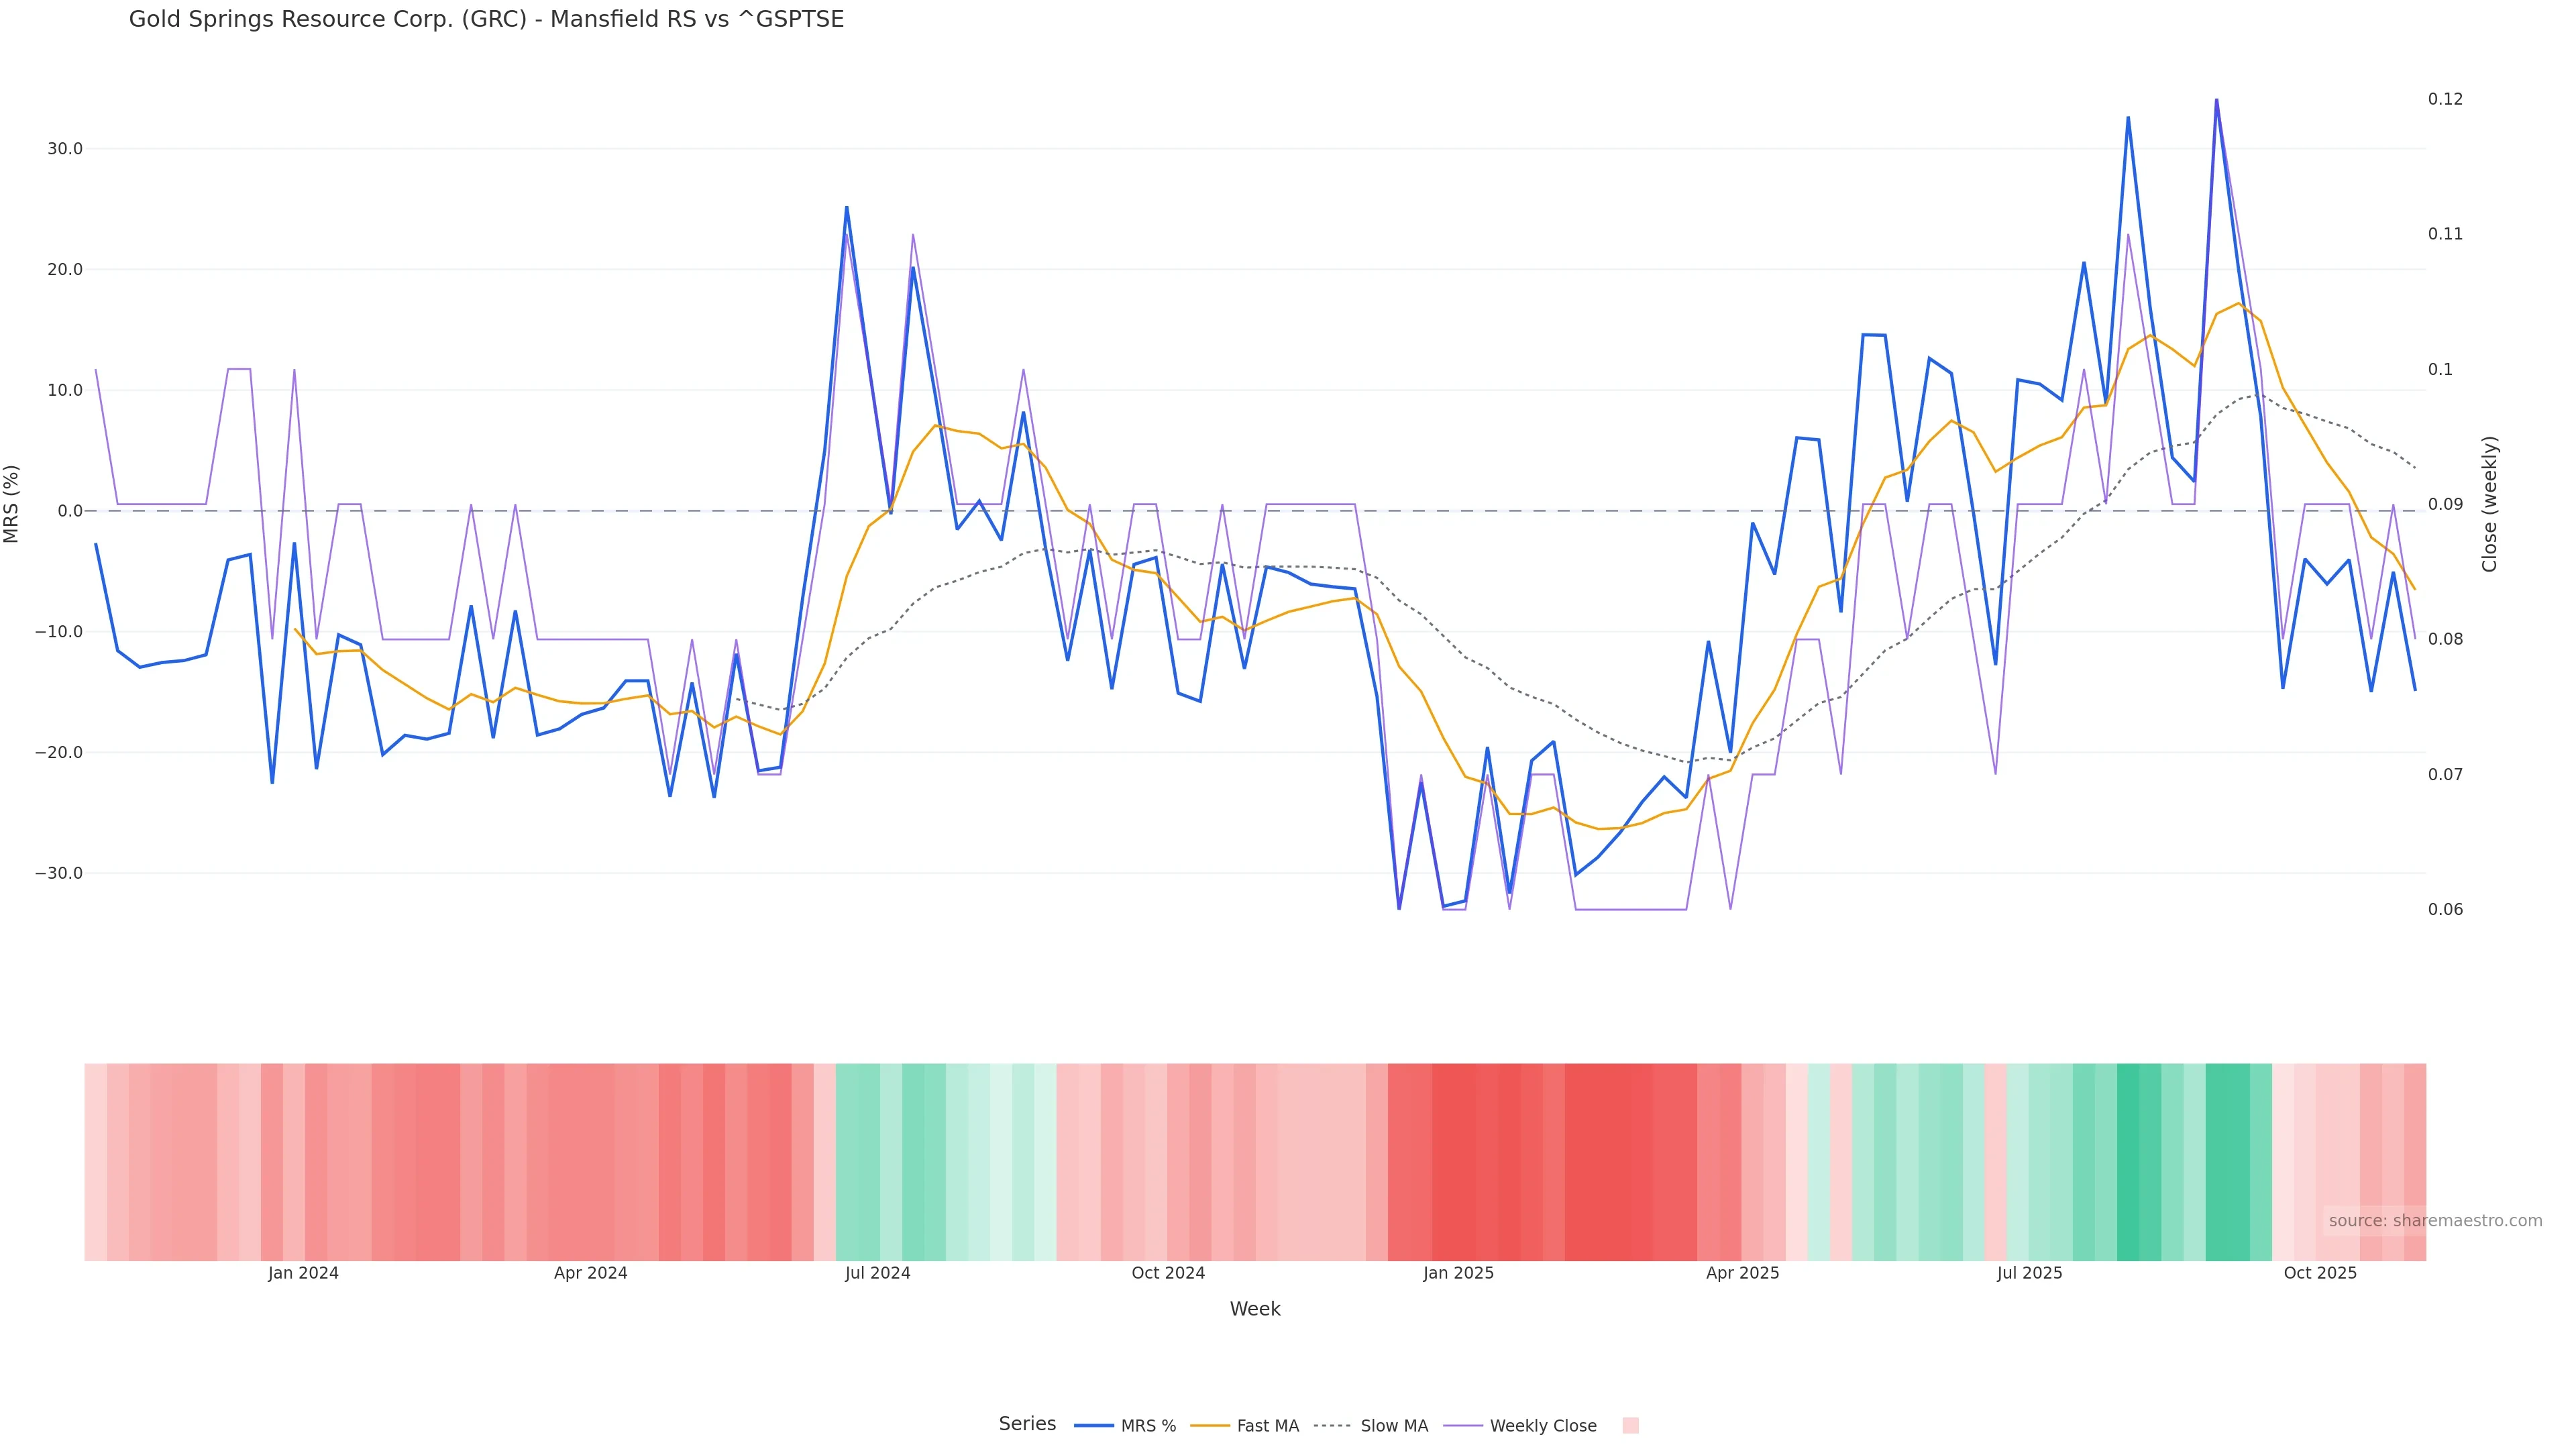Click the pink heatmap legend swatch
This screenshot has height=1449, width=2576.
[x=1630, y=1426]
